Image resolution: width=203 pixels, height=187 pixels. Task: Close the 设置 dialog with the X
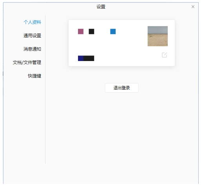coord(193,7)
